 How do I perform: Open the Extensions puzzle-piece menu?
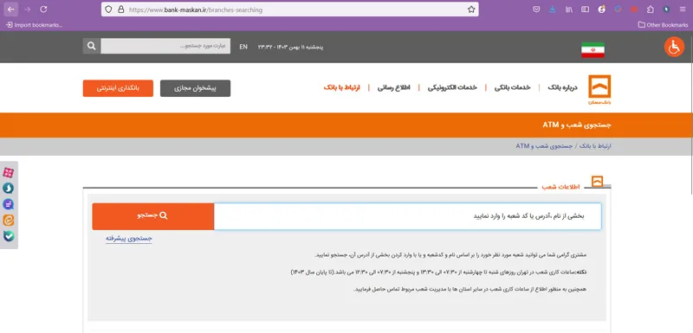pyautogui.click(x=651, y=10)
